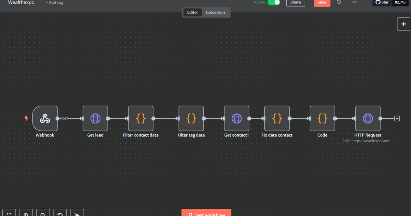Open the Filter contact data code node
The image size is (411, 216).
click(x=141, y=118)
